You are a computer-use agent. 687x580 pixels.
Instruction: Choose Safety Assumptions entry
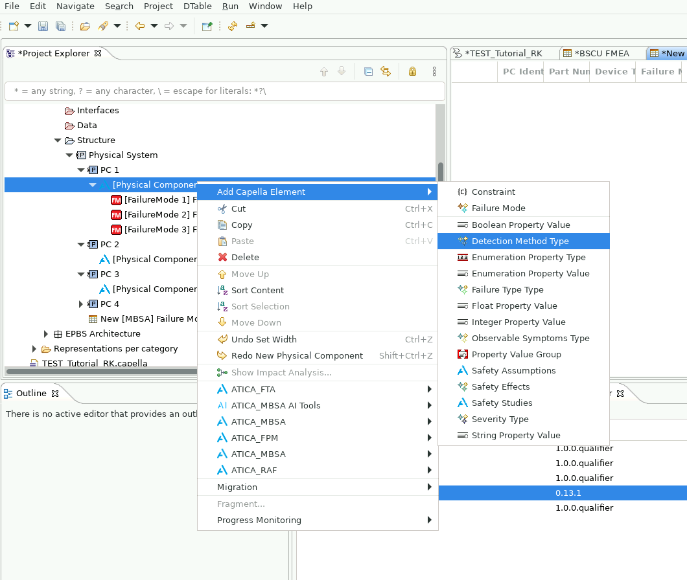524,371
